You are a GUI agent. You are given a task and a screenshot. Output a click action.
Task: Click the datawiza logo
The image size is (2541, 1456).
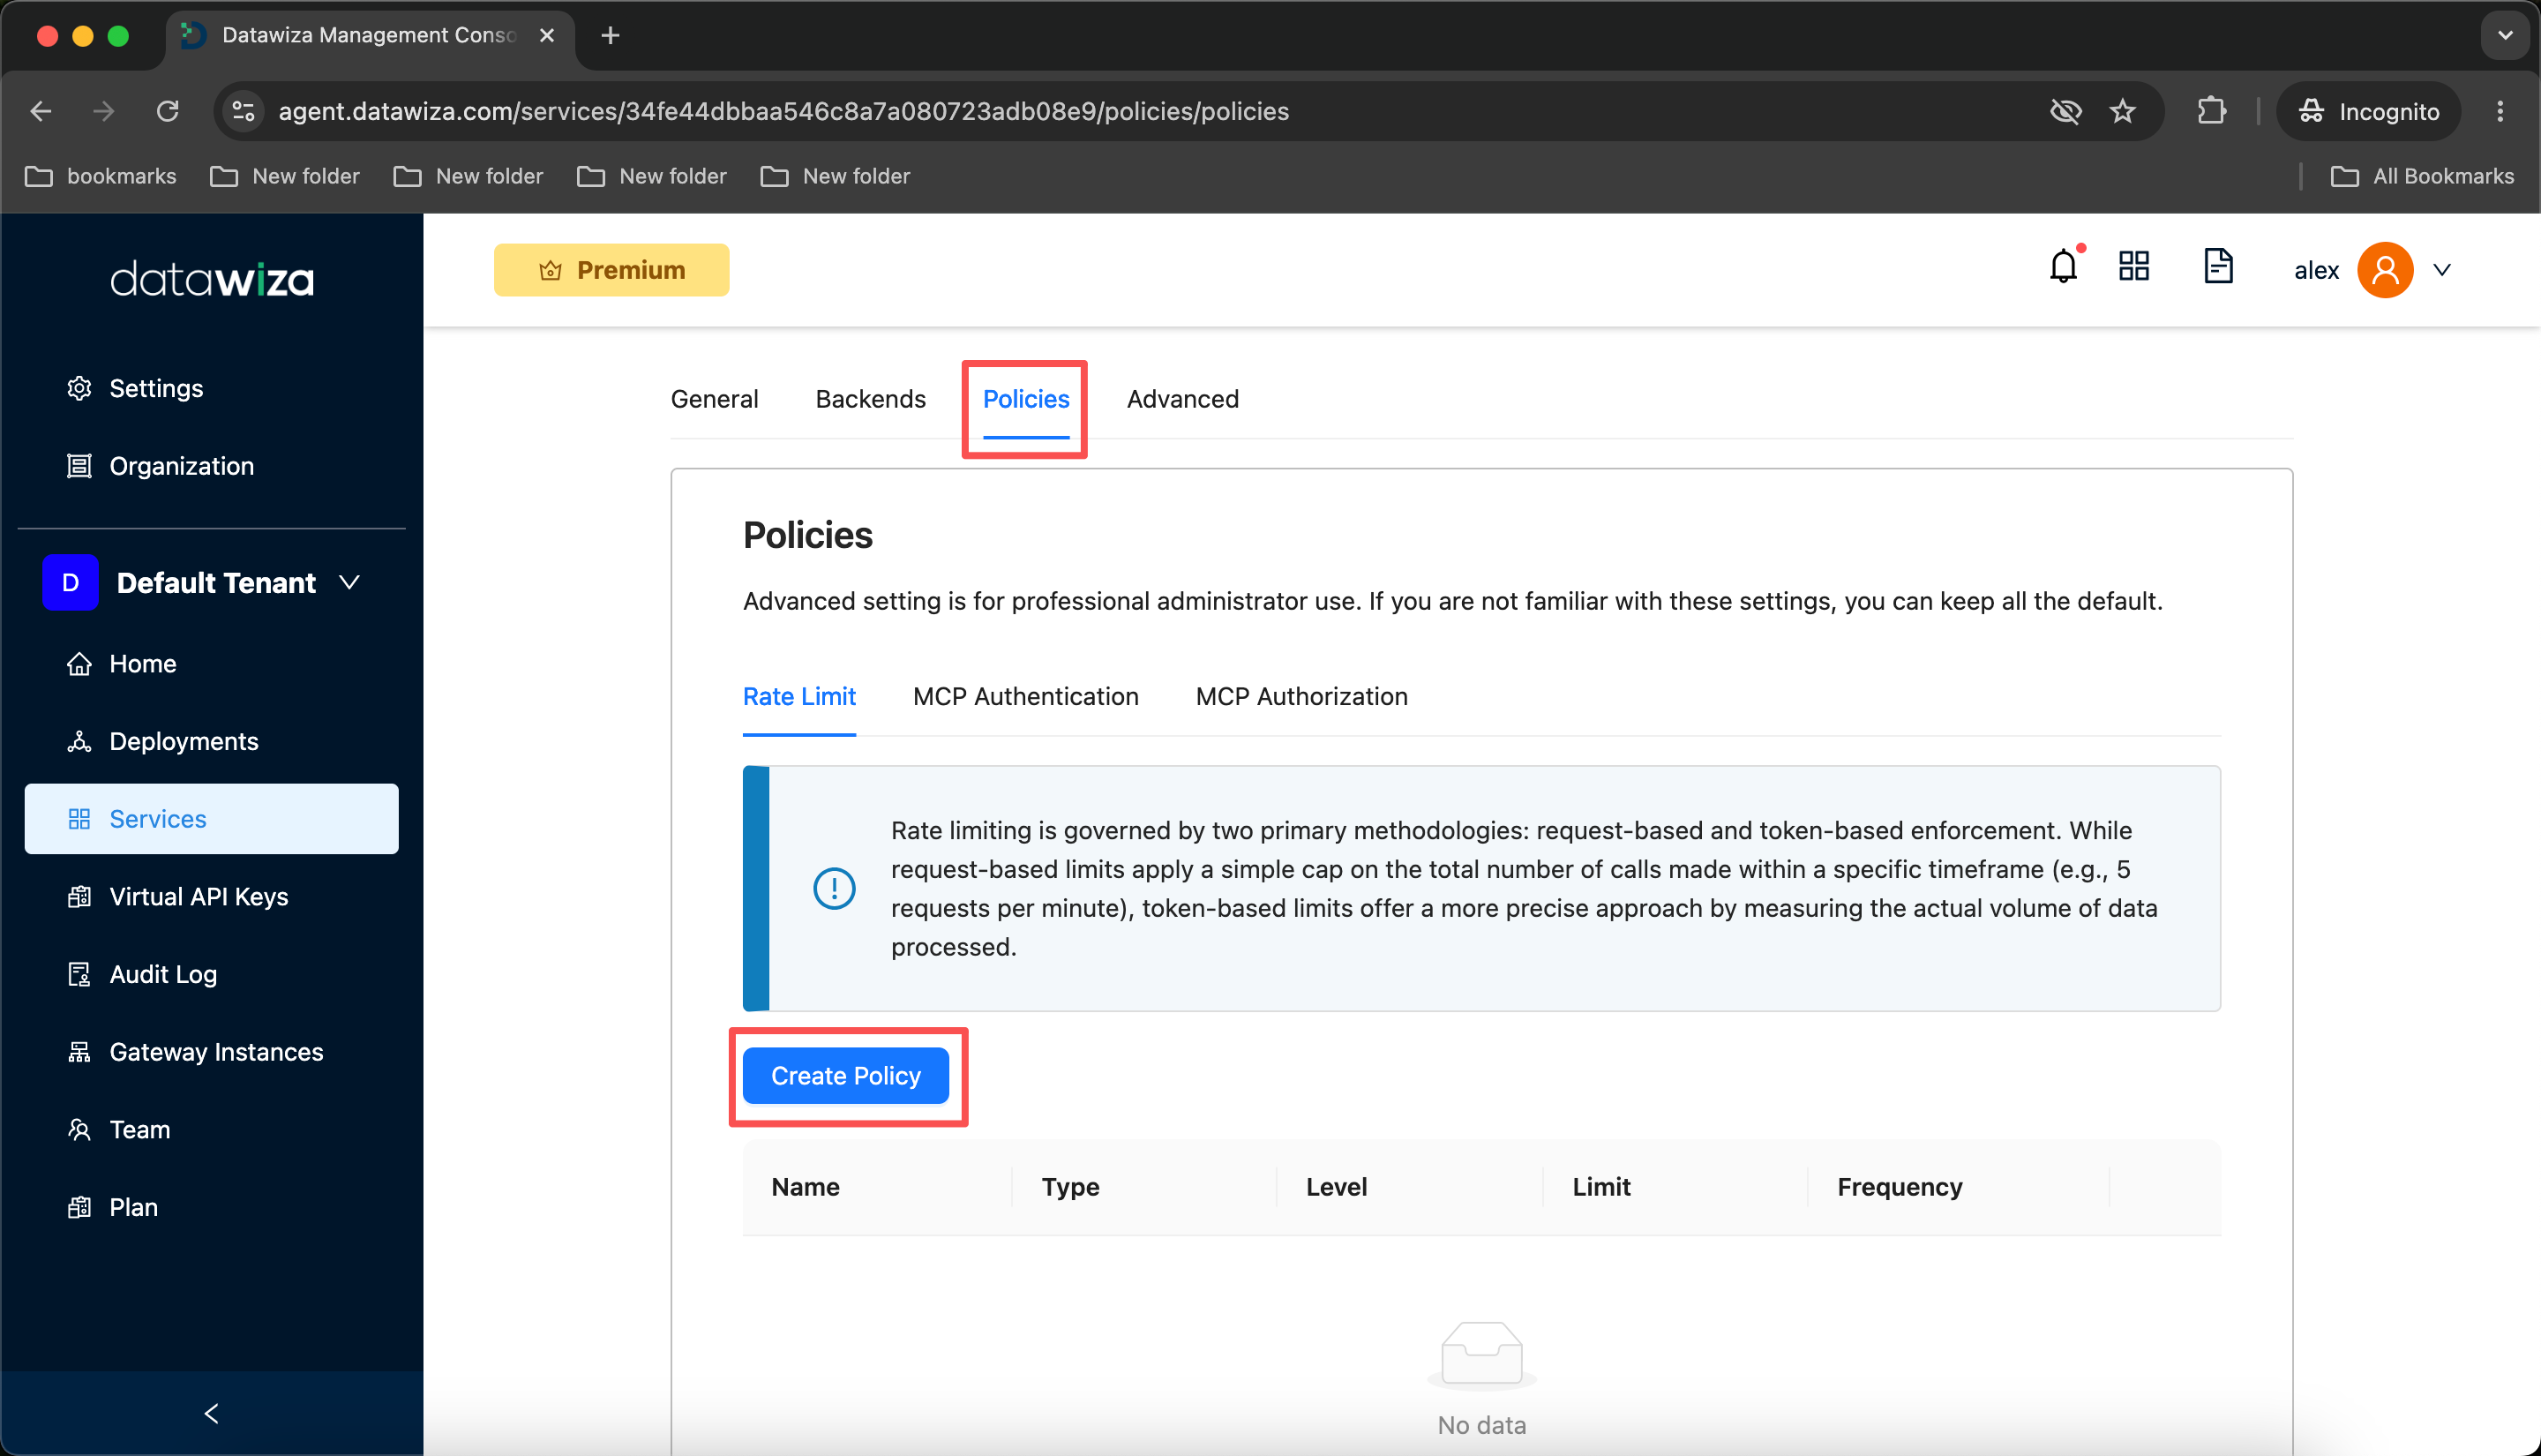coord(211,278)
